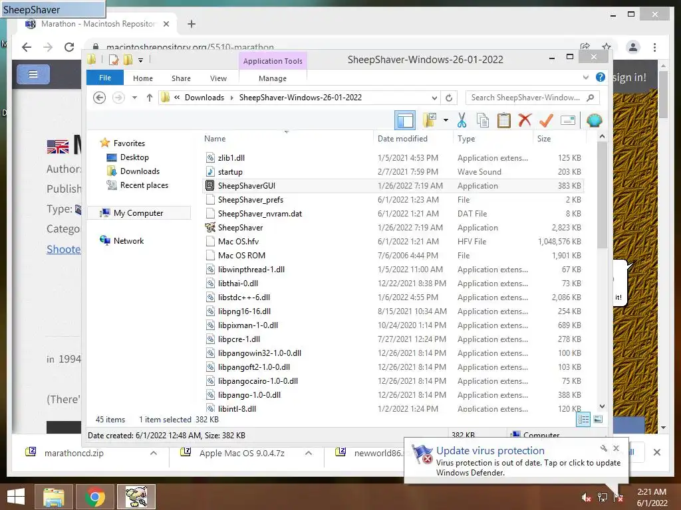Switch to large icons view in status bar
The image size is (681, 510).
(598, 420)
